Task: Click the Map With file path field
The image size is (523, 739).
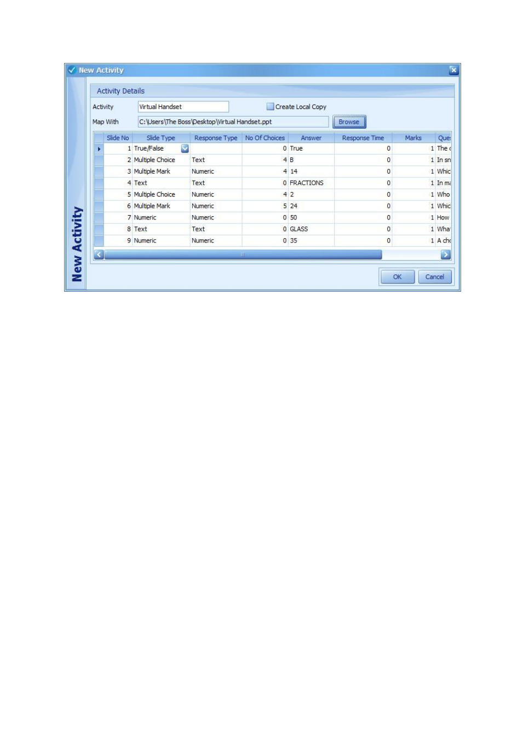Action: click(x=233, y=122)
